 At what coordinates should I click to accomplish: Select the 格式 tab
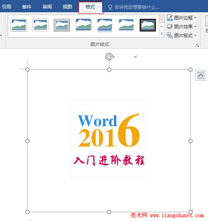pyautogui.click(x=90, y=7)
